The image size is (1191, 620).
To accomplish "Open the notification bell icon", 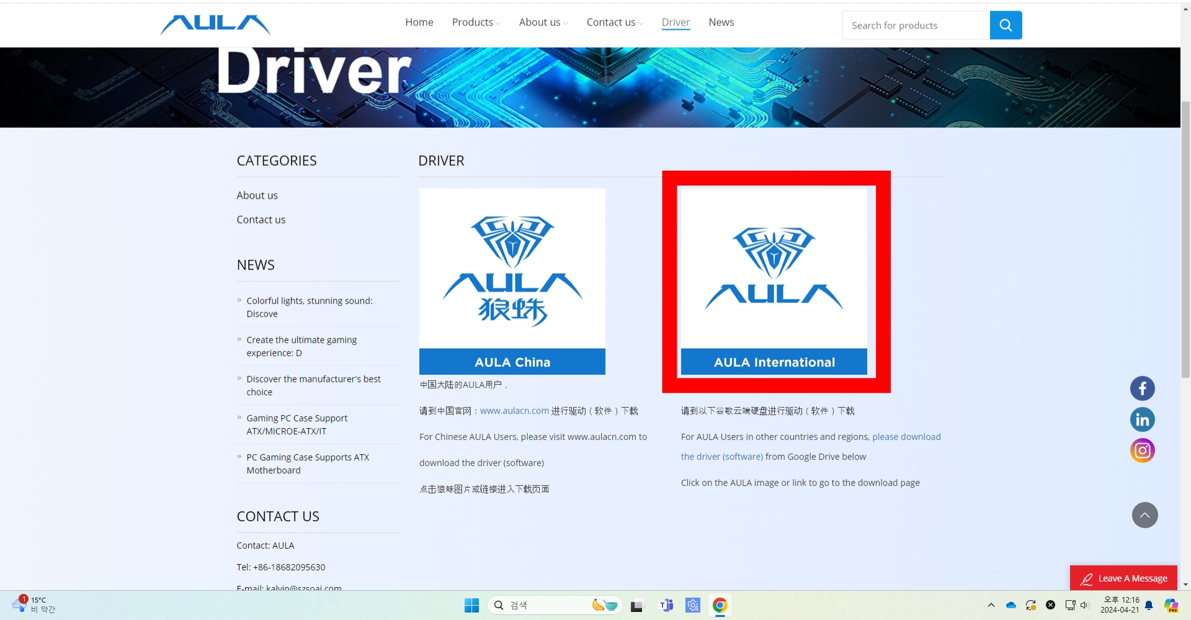I will click(x=1149, y=605).
